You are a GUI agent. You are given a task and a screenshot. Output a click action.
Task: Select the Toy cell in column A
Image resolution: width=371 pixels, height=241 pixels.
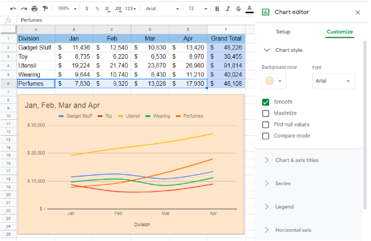coord(36,56)
